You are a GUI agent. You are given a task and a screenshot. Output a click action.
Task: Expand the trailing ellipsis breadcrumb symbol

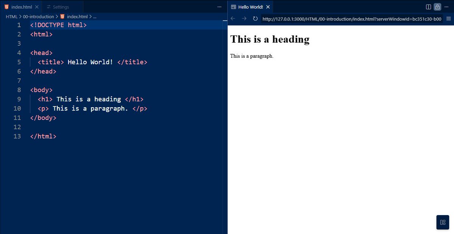[95, 17]
